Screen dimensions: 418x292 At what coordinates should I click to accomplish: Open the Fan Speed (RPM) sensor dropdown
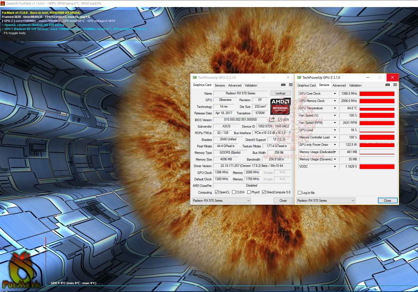point(335,123)
